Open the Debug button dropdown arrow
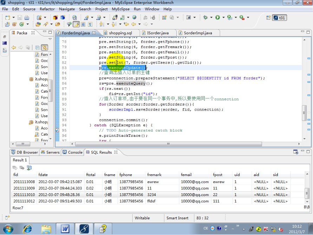Image resolution: width=313 pixels, height=235 pixels. click(x=211, y=17)
